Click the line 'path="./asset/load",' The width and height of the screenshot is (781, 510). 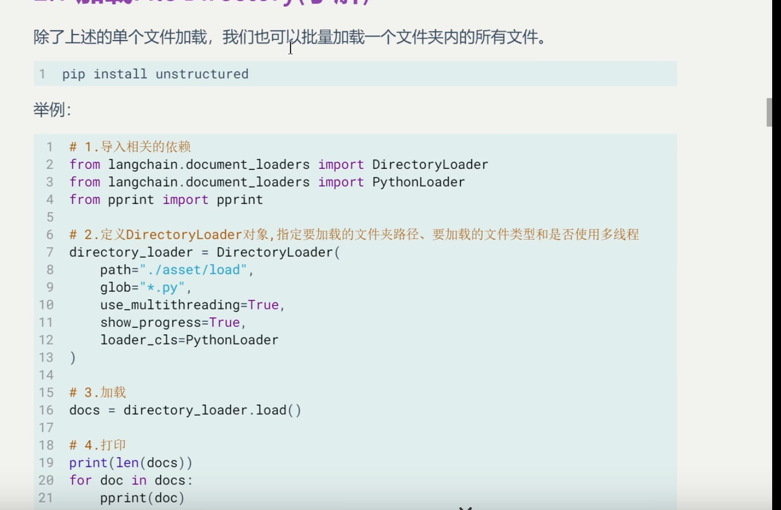[177, 270]
